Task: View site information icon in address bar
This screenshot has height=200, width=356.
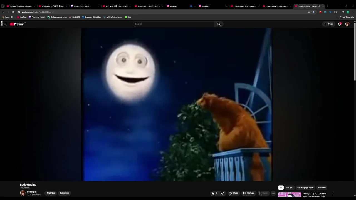Action: [x=19, y=12]
